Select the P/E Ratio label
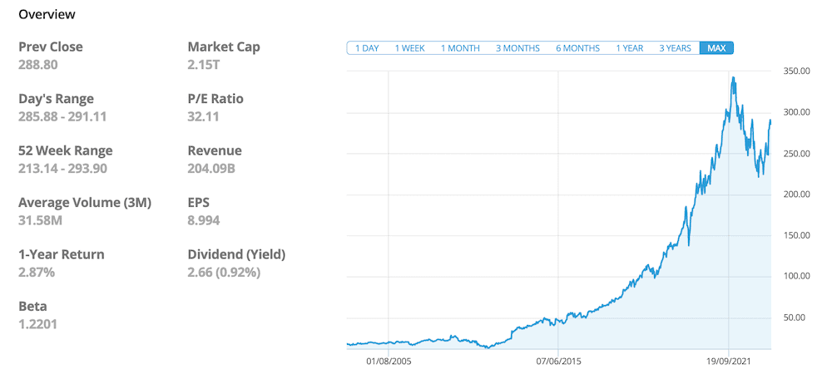The width and height of the screenshot is (832, 379). click(x=215, y=99)
